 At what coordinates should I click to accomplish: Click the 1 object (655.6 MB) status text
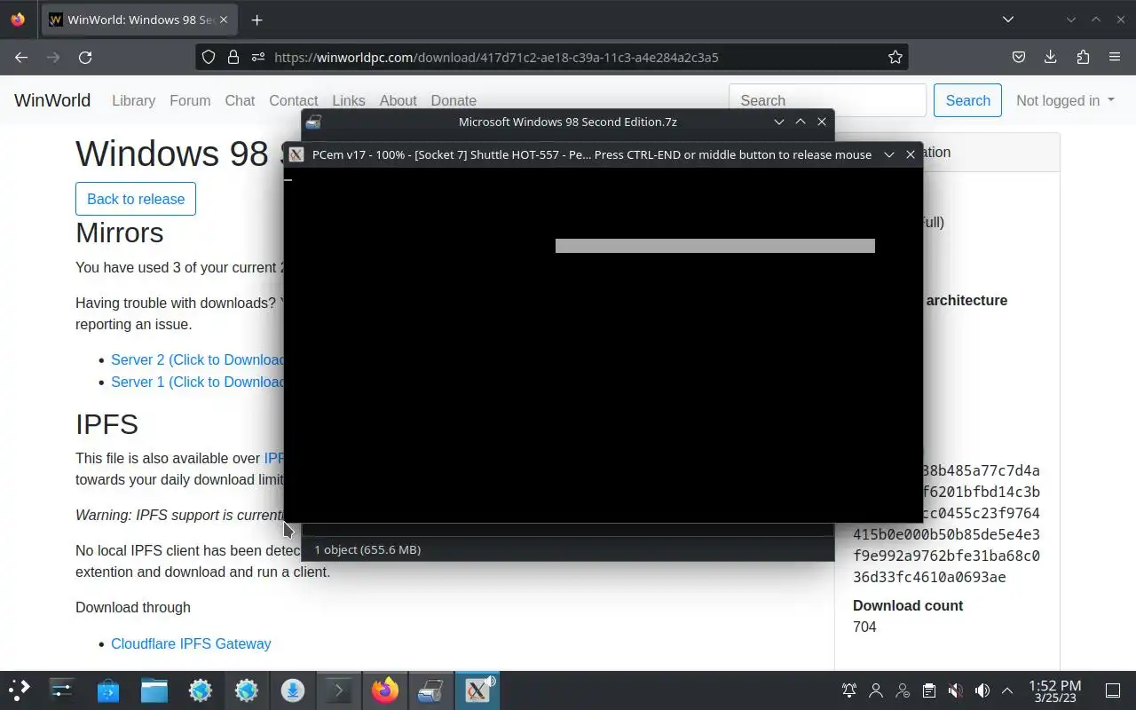click(x=367, y=549)
